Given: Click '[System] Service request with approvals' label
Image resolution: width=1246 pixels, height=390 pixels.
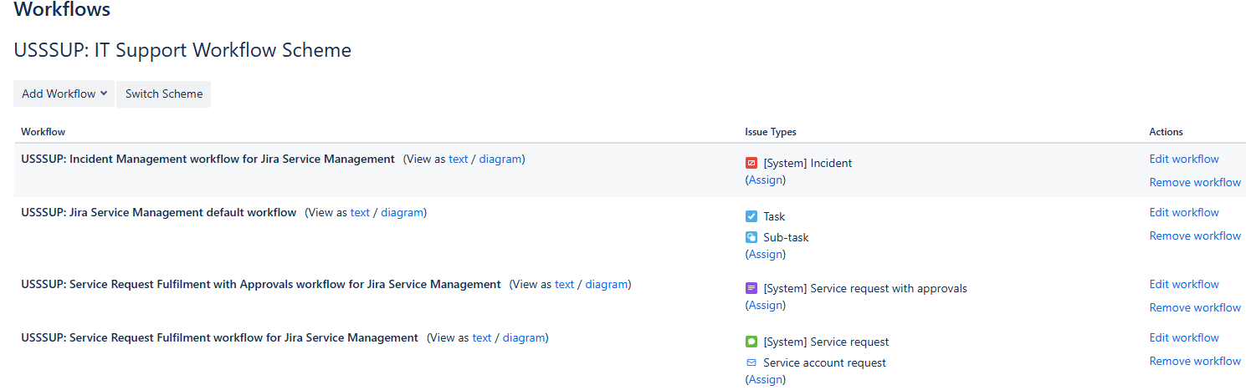Looking at the screenshot, I should point(865,288).
